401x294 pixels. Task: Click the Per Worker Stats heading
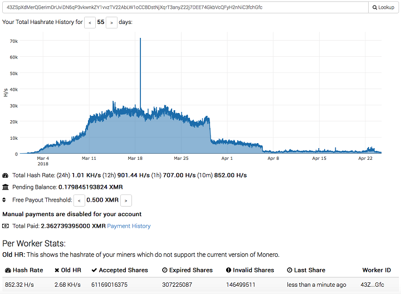[x=34, y=244]
